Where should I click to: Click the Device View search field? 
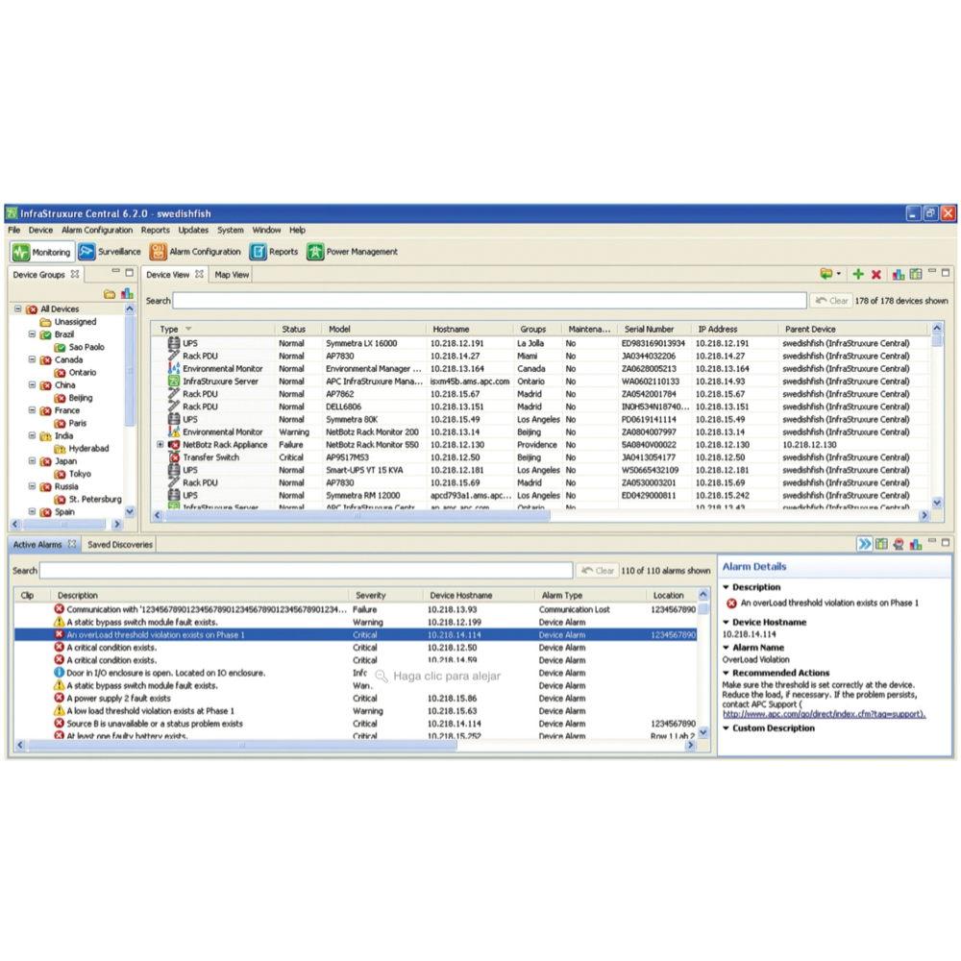pos(490,300)
